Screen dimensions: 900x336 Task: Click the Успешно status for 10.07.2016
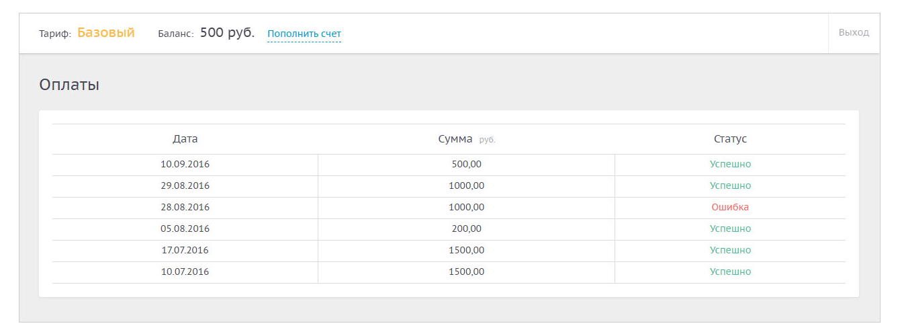point(730,271)
